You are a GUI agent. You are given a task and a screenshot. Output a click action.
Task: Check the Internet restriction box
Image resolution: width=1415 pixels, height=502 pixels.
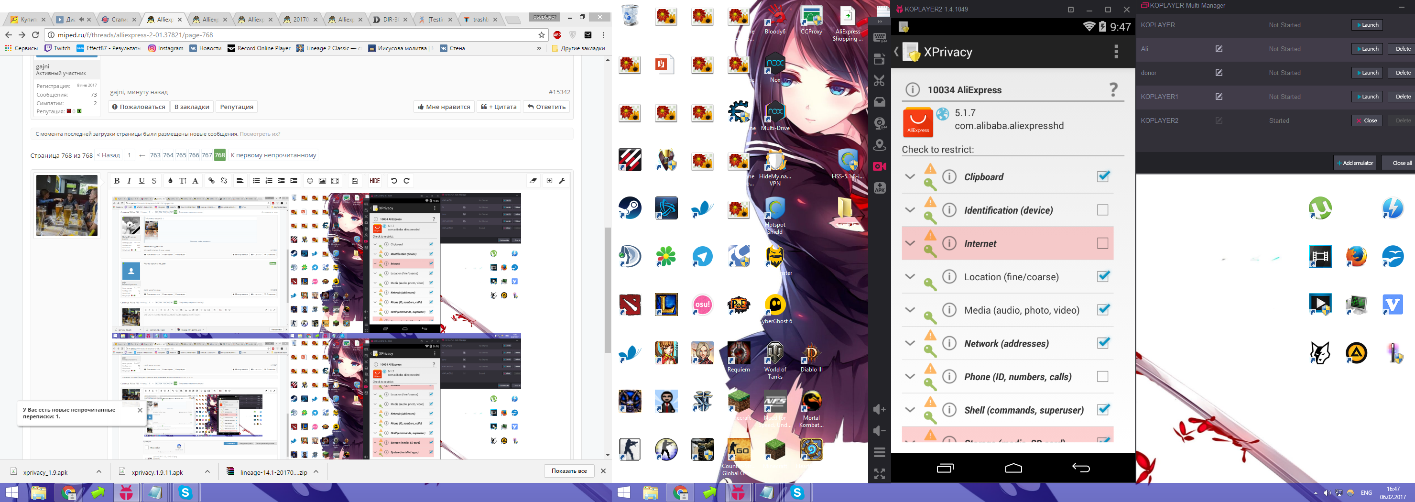point(1102,243)
